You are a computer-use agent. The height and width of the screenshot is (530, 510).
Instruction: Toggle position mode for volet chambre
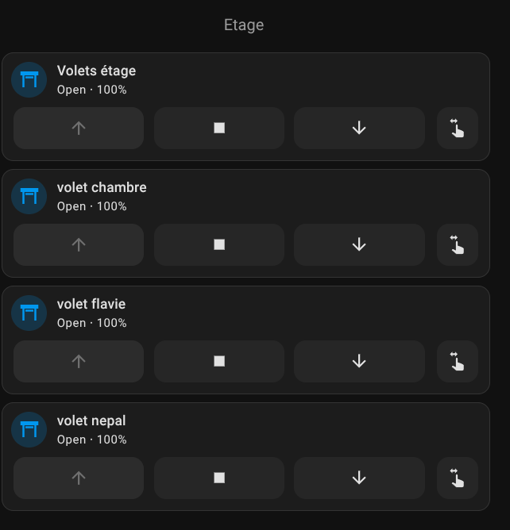pyautogui.click(x=458, y=244)
